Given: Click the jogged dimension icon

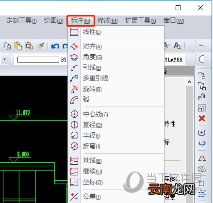Looking at the screenshot, I should click(x=74, y=146).
